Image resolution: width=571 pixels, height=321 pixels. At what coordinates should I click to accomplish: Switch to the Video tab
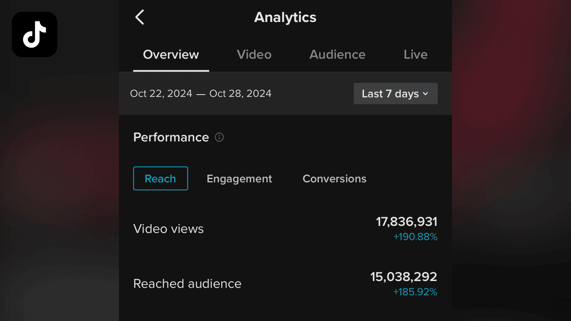coord(254,55)
